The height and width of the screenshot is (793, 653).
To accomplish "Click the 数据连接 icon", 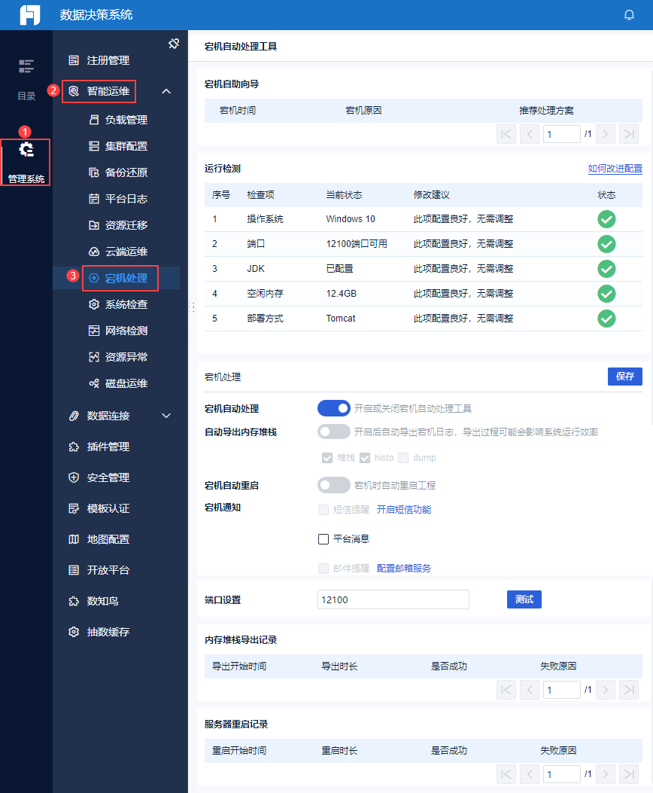I will 74,416.
